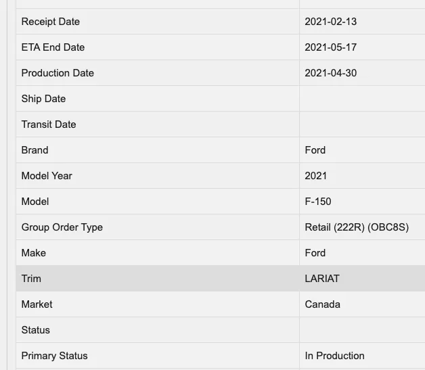Click the Production Date label
Image resolution: width=425 pixels, height=370 pixels.
coord(58,73)
